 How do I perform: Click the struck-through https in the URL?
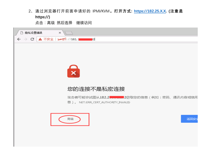(62, 39)
